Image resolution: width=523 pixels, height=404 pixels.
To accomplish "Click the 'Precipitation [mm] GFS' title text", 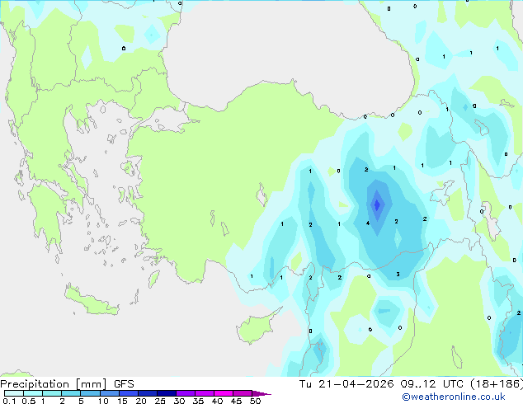I will [67, 384].
